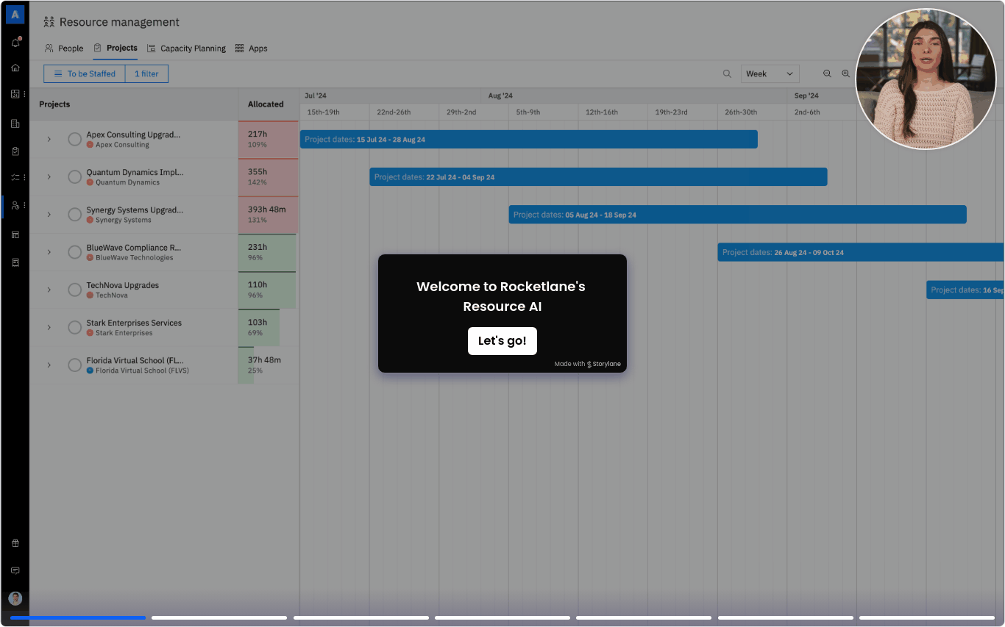The width and height of the screenshot is (1005, 627).
Task: Click the 26 Aug 24 - 09 Oct 24 project bar
Action: click(x=861, y=252)
